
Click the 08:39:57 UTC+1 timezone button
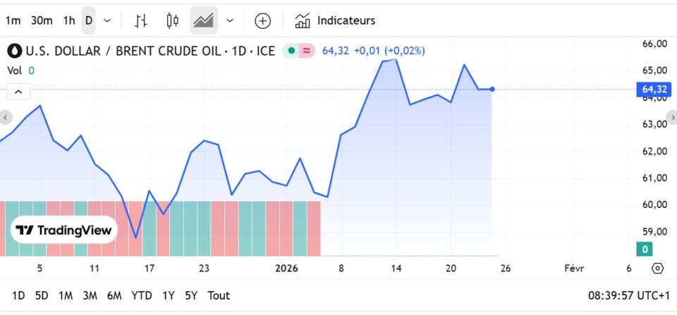628,295
